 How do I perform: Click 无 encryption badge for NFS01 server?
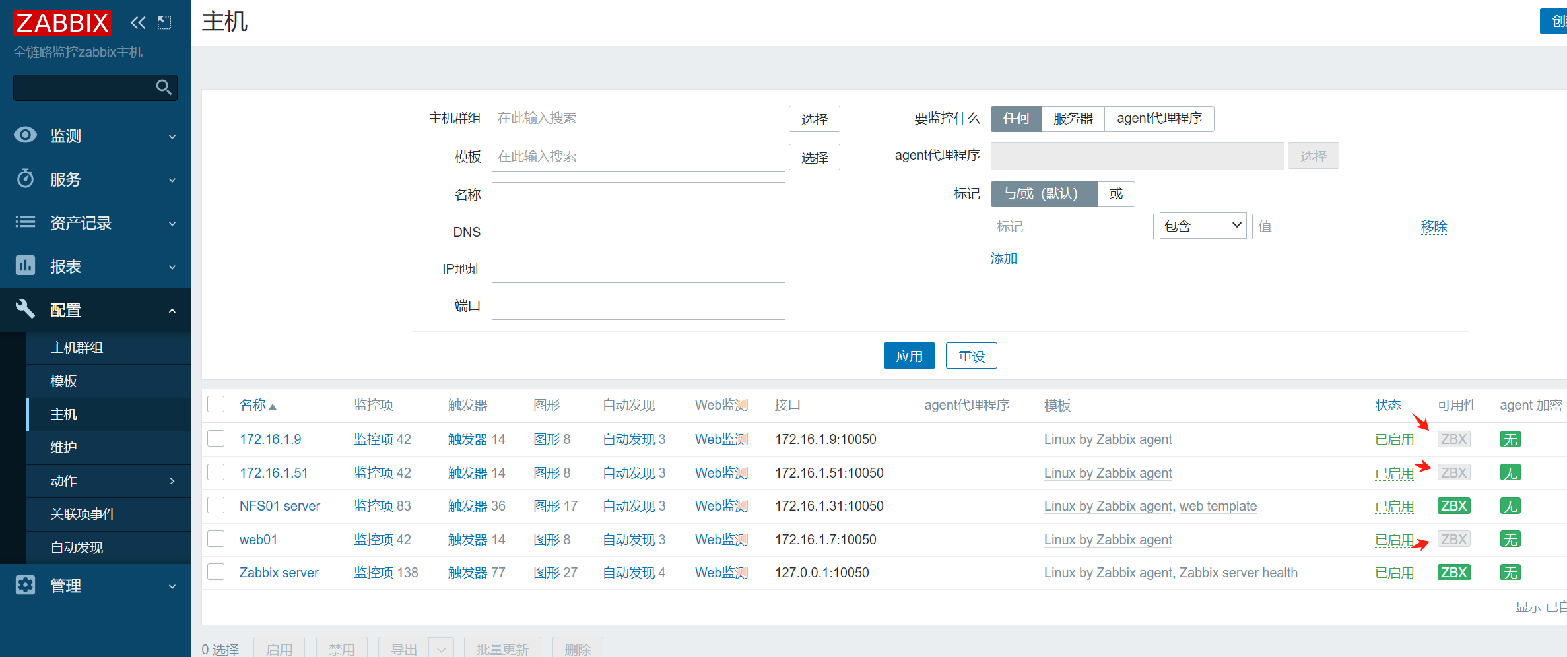pos(1510,506)
